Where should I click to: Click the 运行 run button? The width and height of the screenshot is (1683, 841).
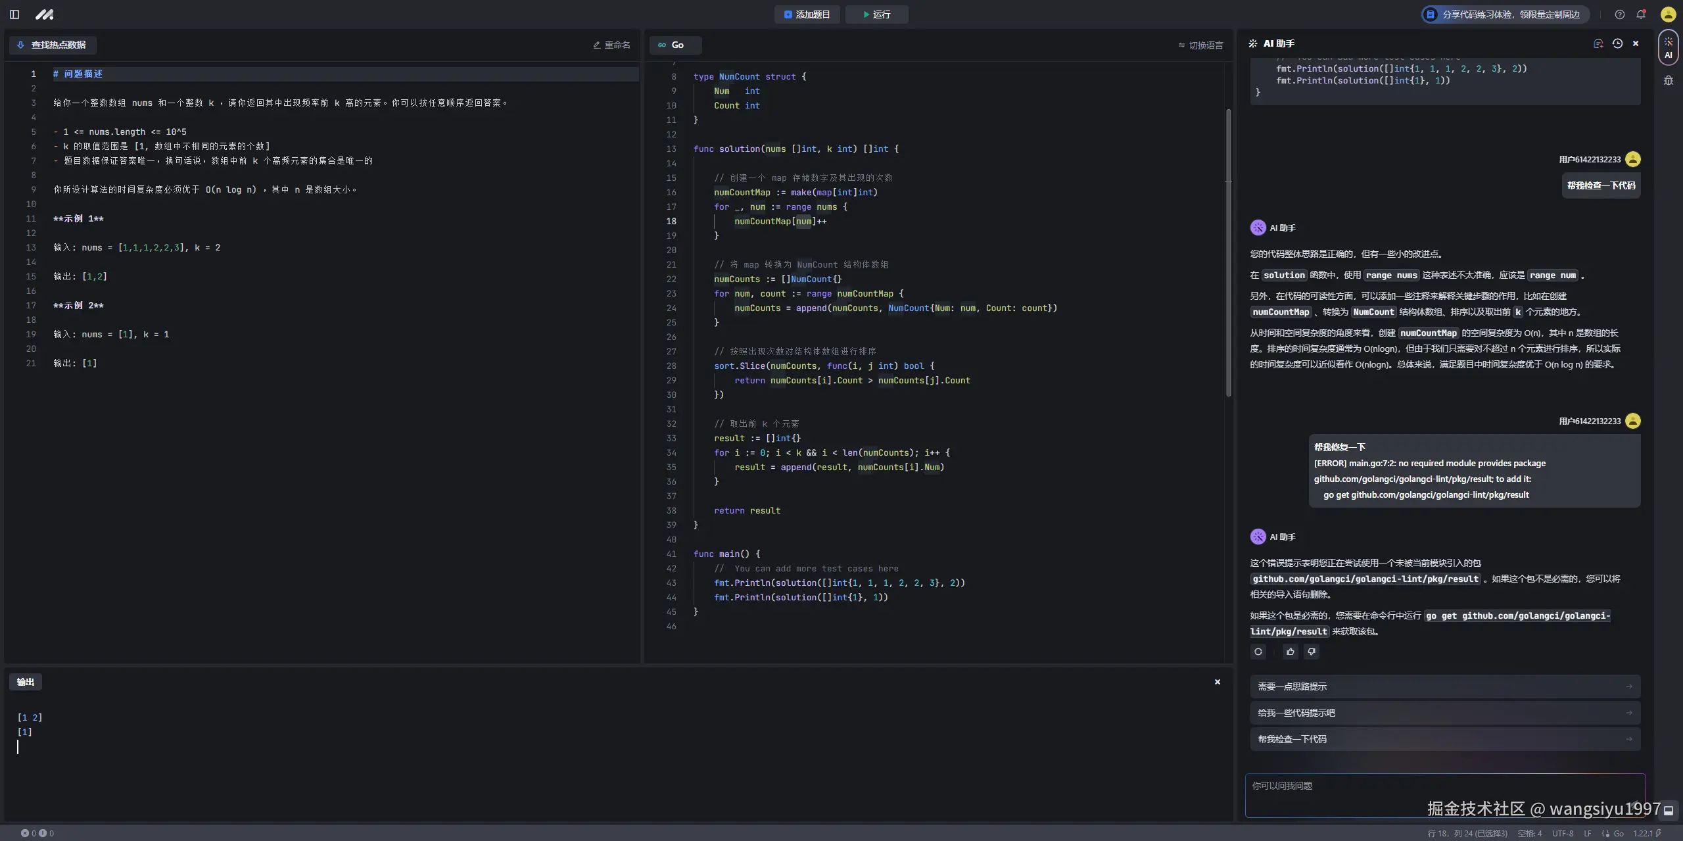tap(876, 14)
